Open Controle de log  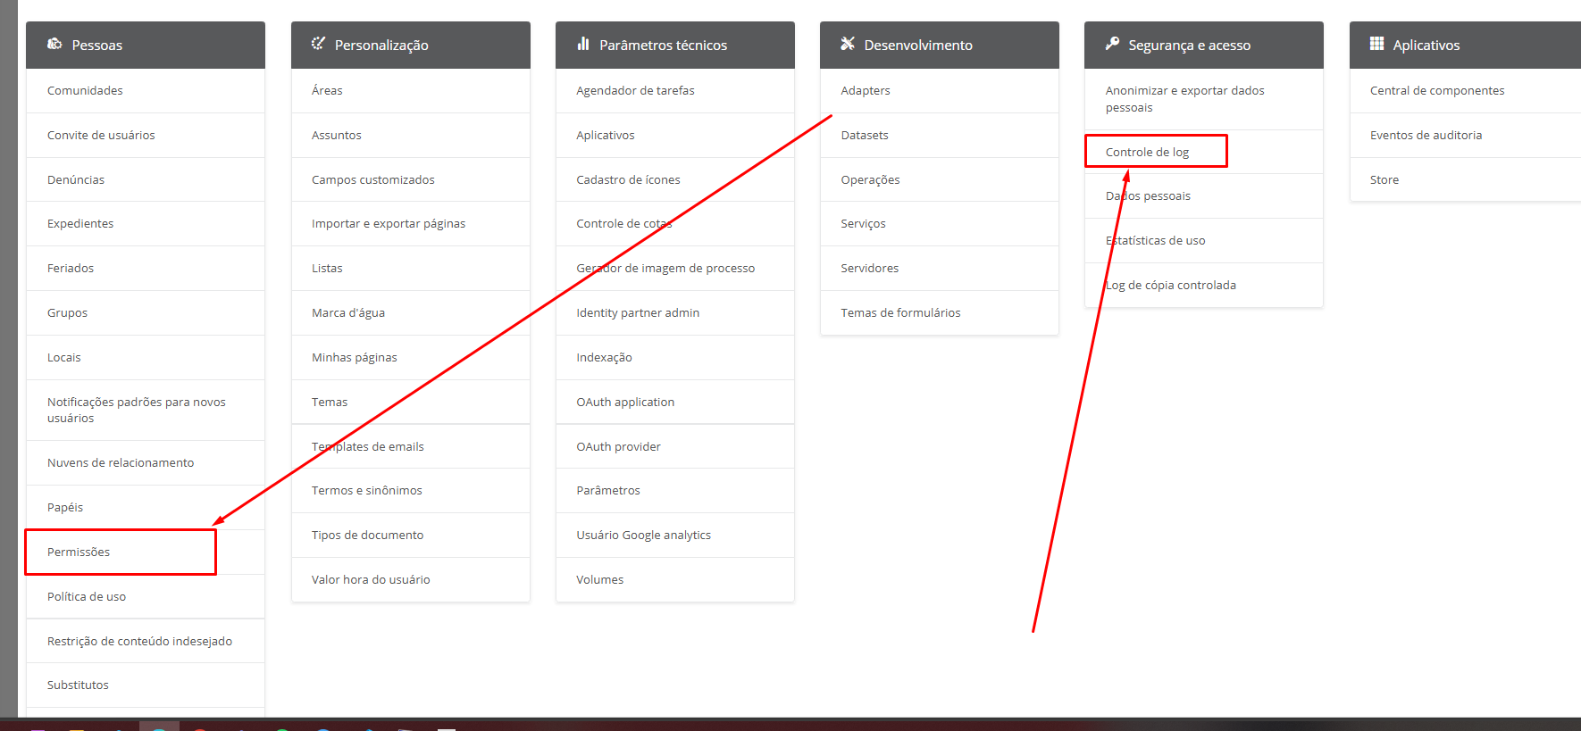point(1147,152)
